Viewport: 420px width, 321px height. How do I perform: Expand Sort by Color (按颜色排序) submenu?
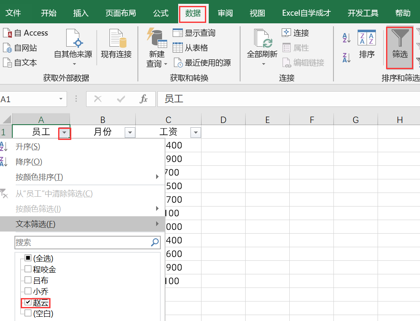82,177
